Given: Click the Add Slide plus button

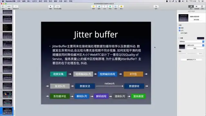Looking at the screenshot, I should click(16, 6).
